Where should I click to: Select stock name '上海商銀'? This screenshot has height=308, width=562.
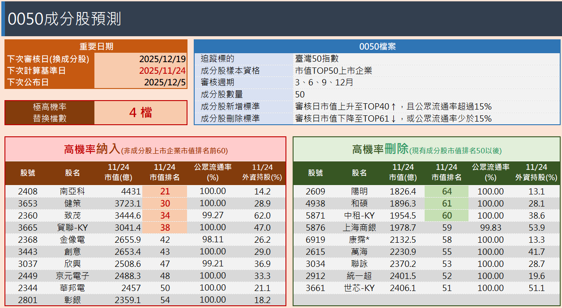359,228
